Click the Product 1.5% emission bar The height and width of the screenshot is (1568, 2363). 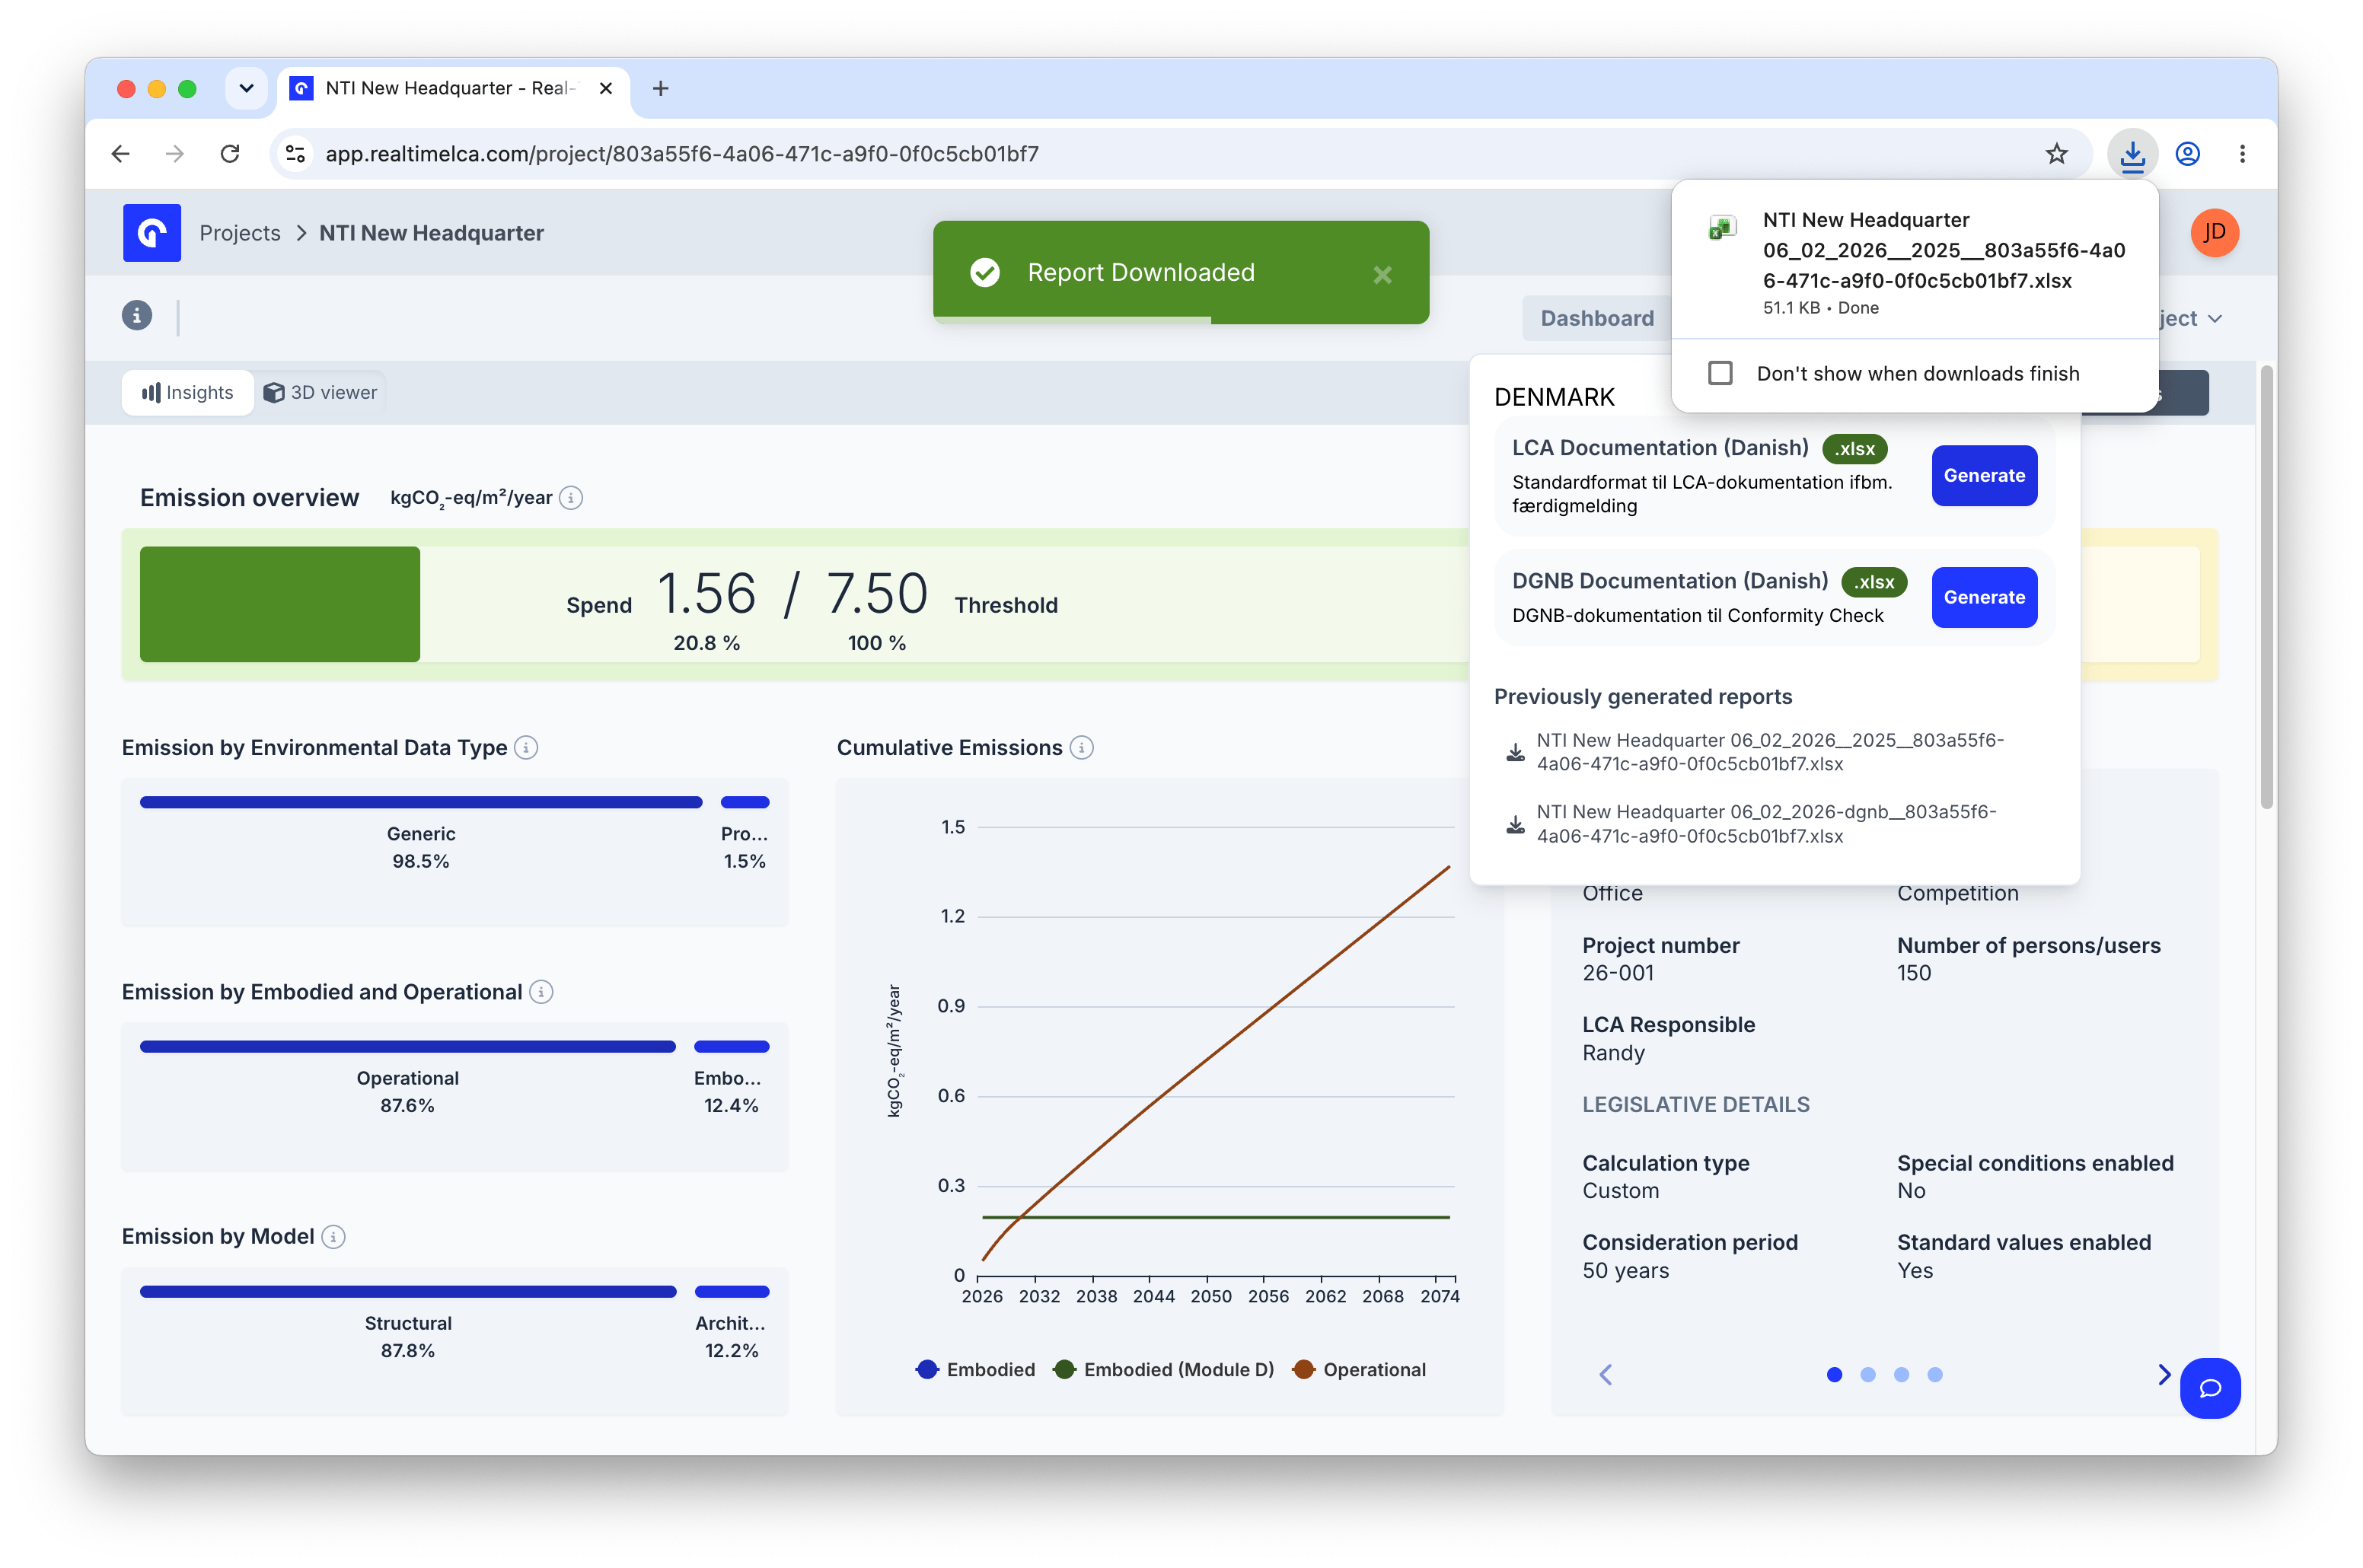745,802
